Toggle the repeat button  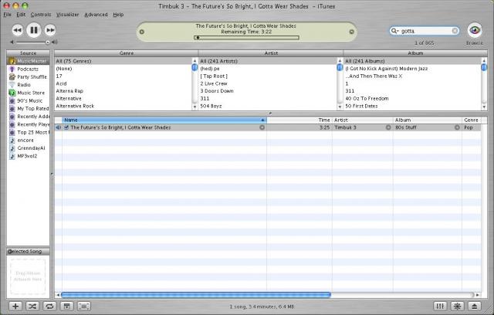click(49, 307)
